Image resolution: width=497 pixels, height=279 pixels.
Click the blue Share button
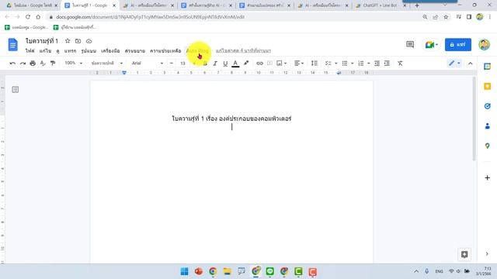tap(457, 45)
